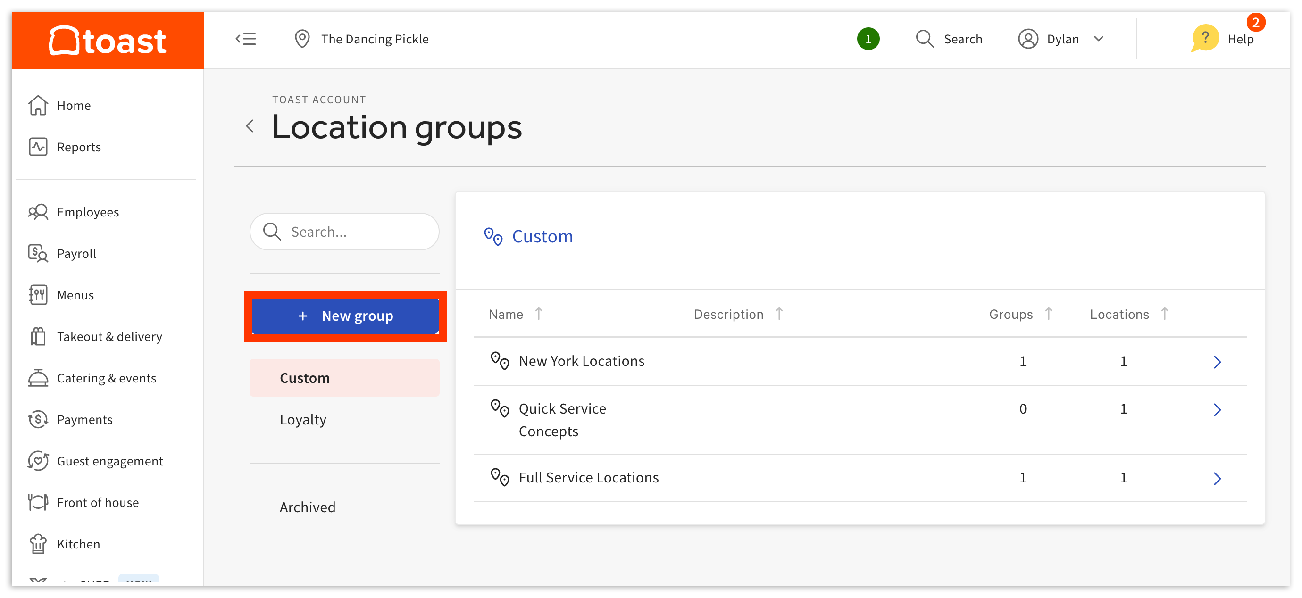The height and width of the screenshot is (598, 1302).
Task: Open the Reports section
Action: (x=79, y=147)
